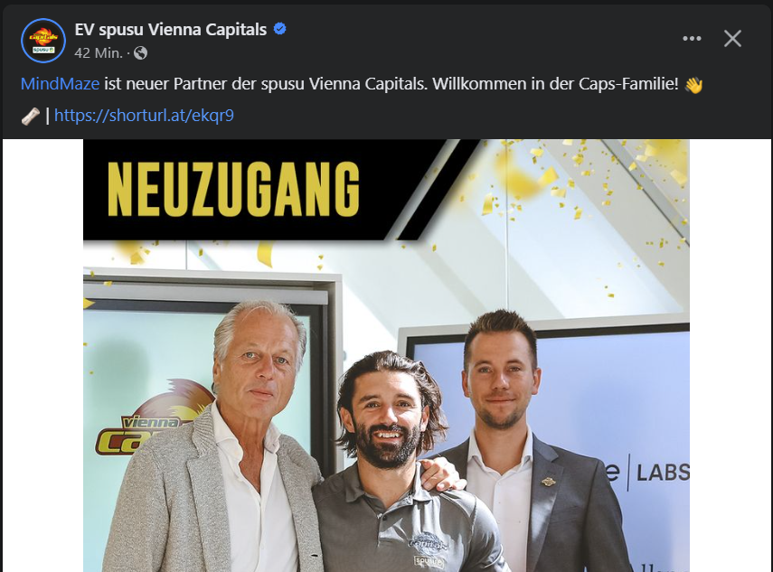Click the Capitals logo on the polo shirt
The height and width of the screenshot is (572, 773).
coord(429,543)
